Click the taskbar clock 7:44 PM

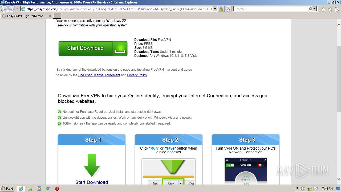click(327, 189)
